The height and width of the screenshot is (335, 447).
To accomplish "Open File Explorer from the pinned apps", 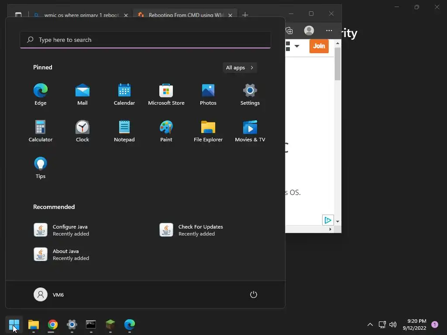I will click(208, 131).
